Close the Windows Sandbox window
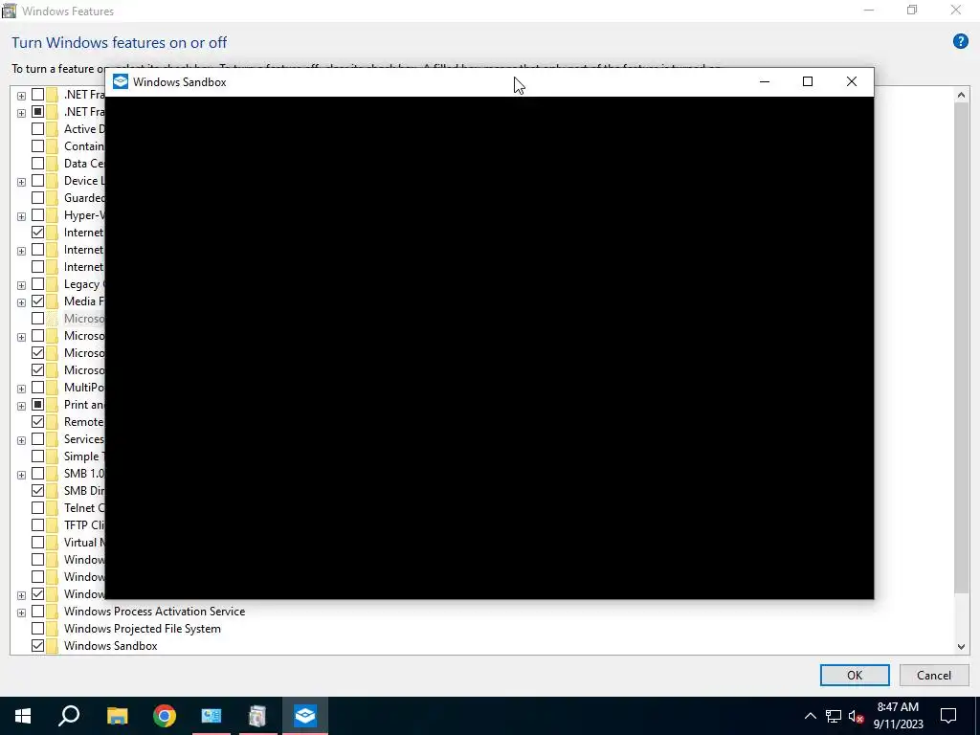 point(851,82)
